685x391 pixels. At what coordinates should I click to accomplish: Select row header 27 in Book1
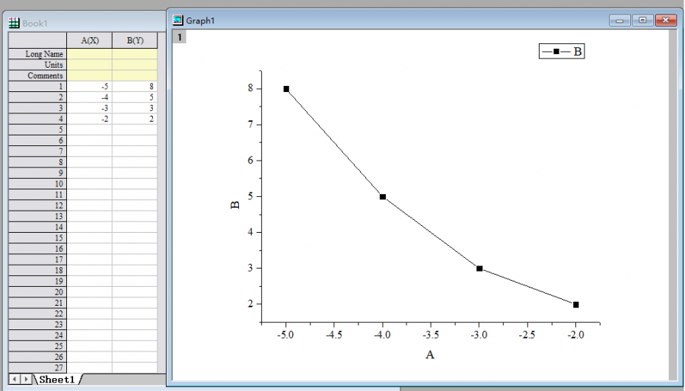(x=37, y=367)
